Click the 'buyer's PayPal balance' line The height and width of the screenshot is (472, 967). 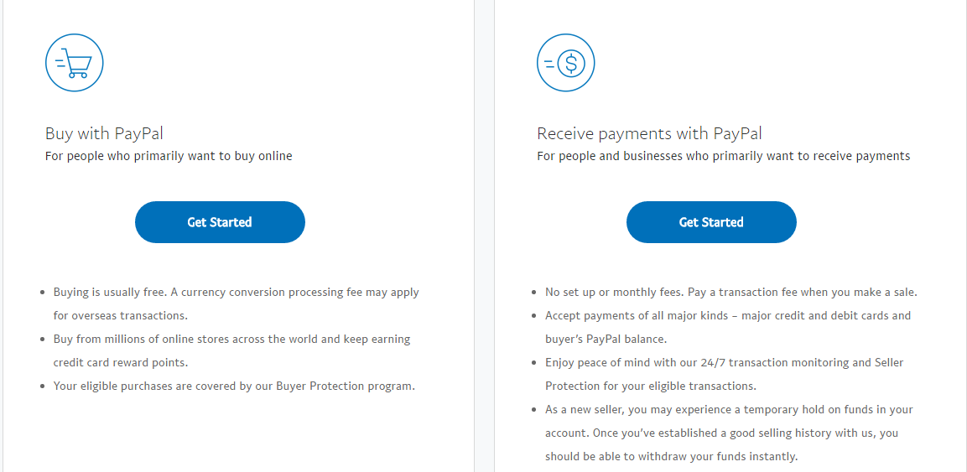pos(607,340)
